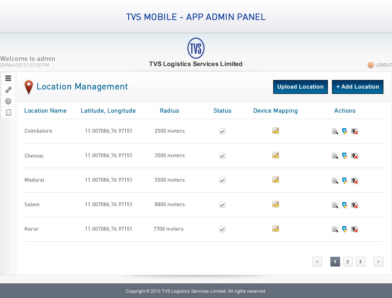Delete the Coimbatore location

(354, 131)
